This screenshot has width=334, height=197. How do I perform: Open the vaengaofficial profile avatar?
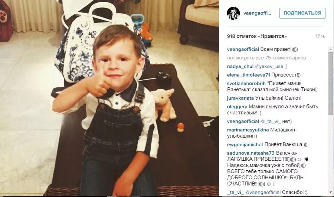(x=233, y=13)
